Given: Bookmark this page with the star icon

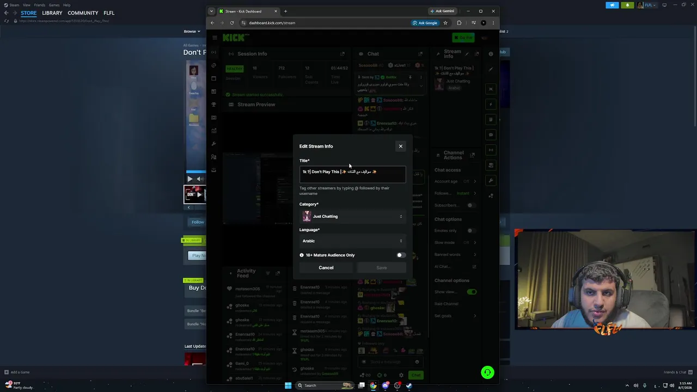Looking at the screenshot, I should 445,23.
